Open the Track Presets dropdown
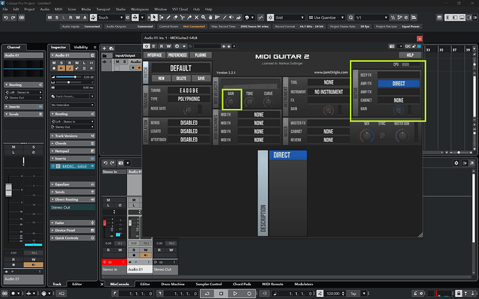Viewport: 479px width, 299px height. [x=73, y=96]
